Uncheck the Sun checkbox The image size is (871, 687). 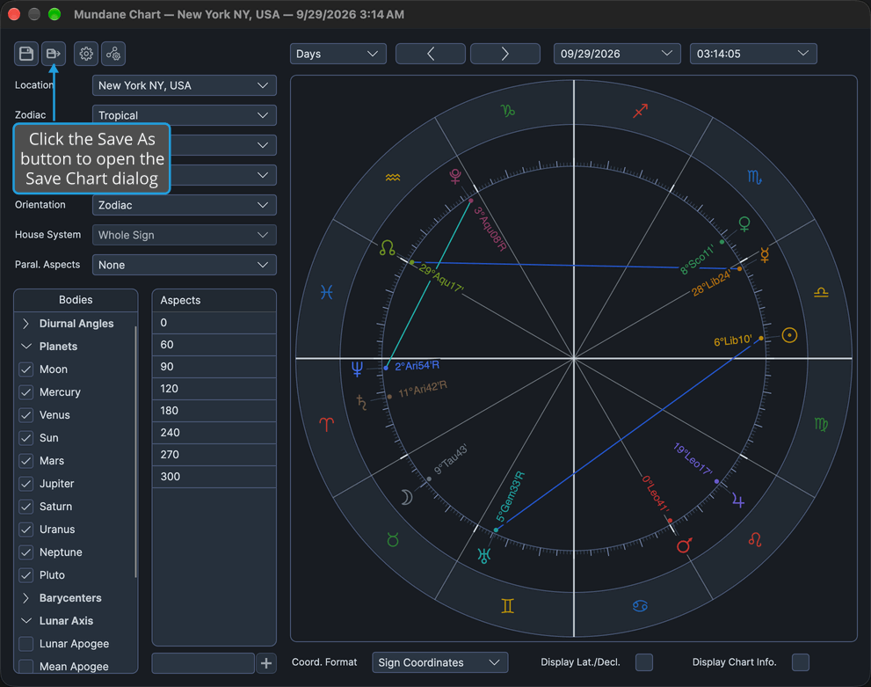point(26,438)
